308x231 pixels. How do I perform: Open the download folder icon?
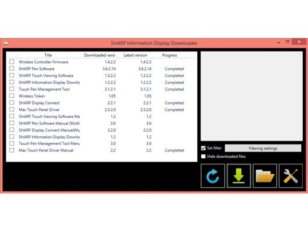pyautogui.click(x=265, y=176)
